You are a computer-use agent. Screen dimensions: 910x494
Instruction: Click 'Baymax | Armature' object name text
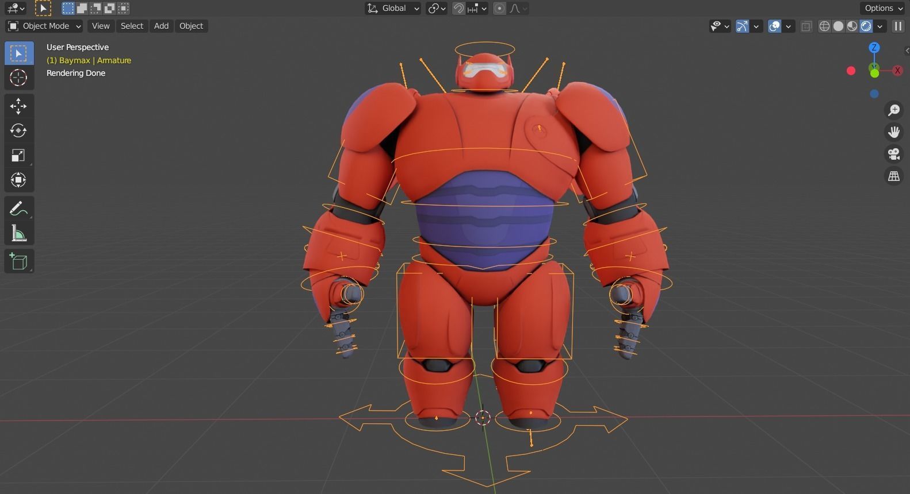coord(95,60)
